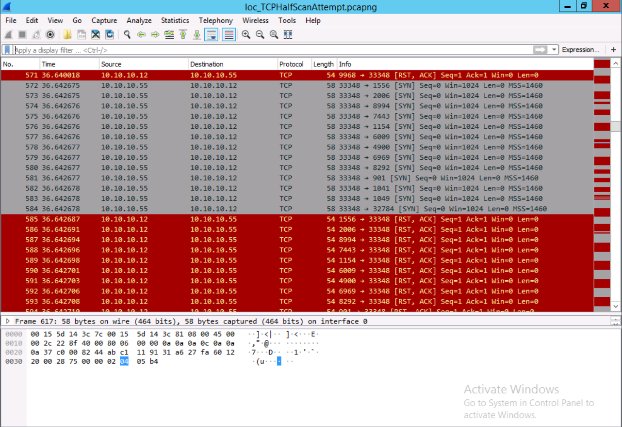Click the intelligent scrollbar packet minimap

pos(602,185)
